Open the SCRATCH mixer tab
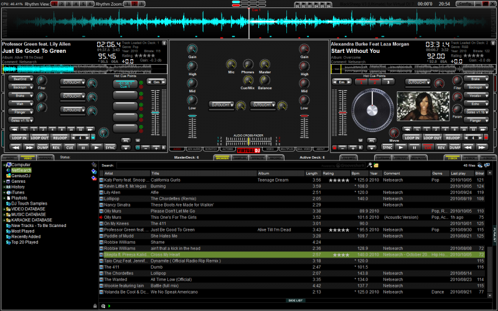This screenshot has width=498, height=311. coord(211,149)
